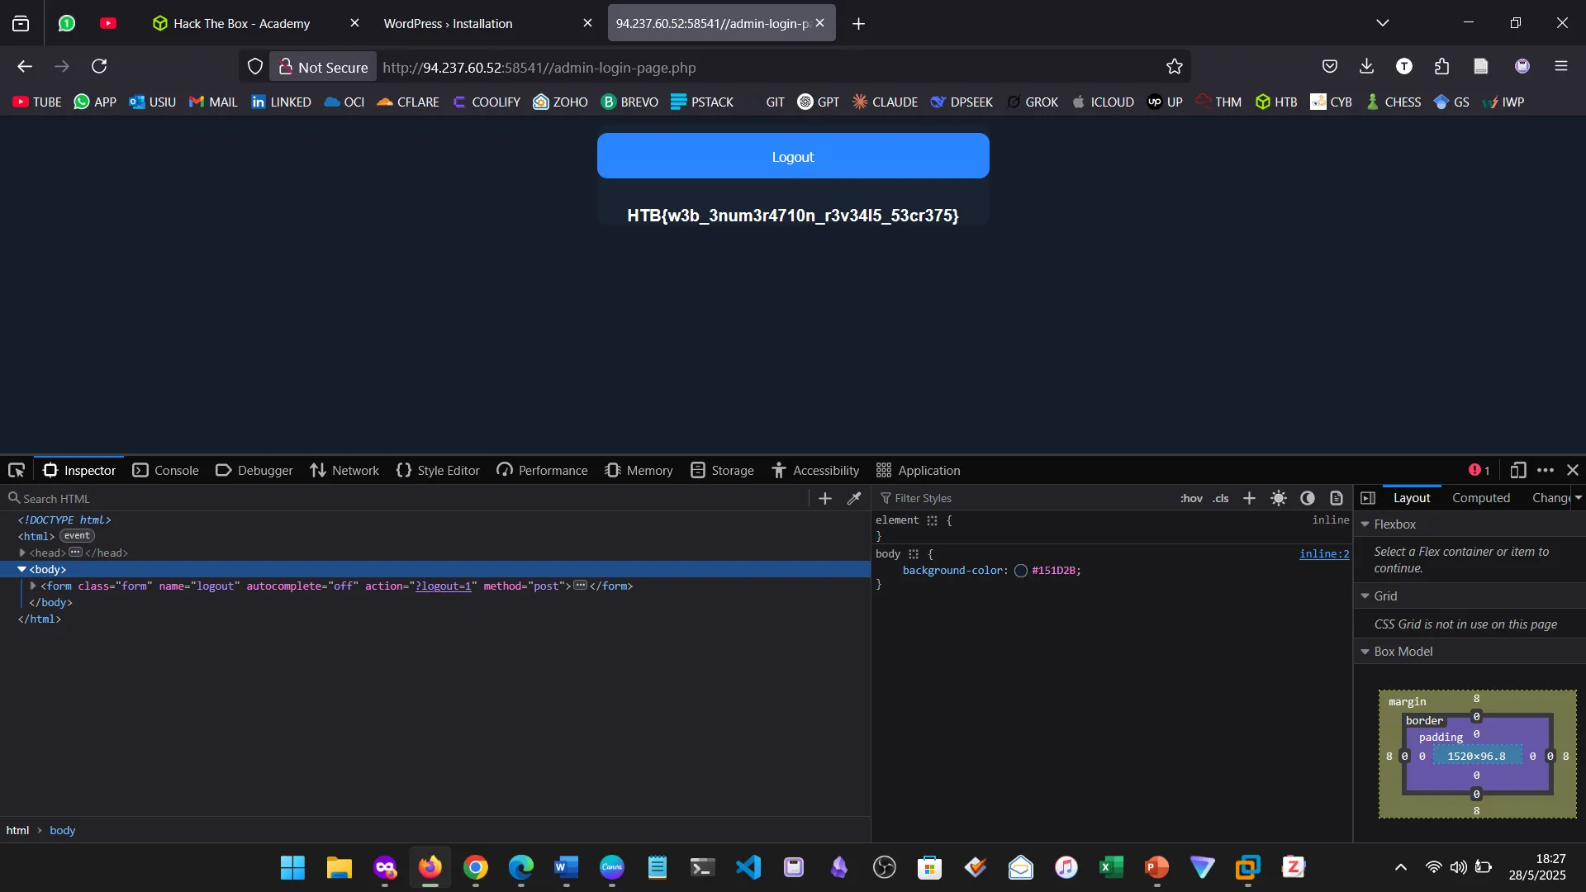Switch to the Computed tab
Viewport: 1586px width, 892px height.
tap(1480, 498)
